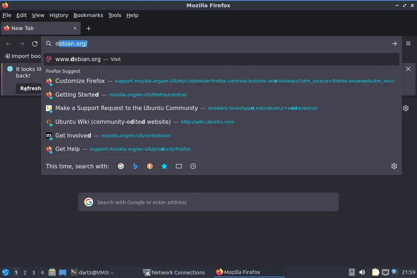Open the Customize Firefox suggestion
Screen dimensions: 417x278
[x=221, y=81]
